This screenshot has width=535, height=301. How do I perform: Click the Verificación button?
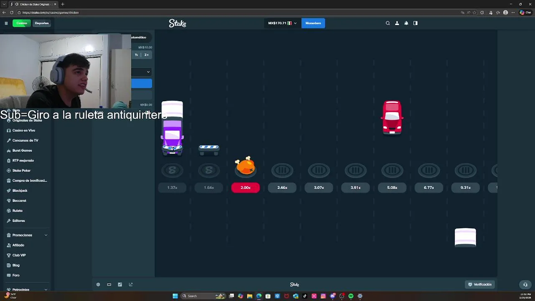pos(480,284)
